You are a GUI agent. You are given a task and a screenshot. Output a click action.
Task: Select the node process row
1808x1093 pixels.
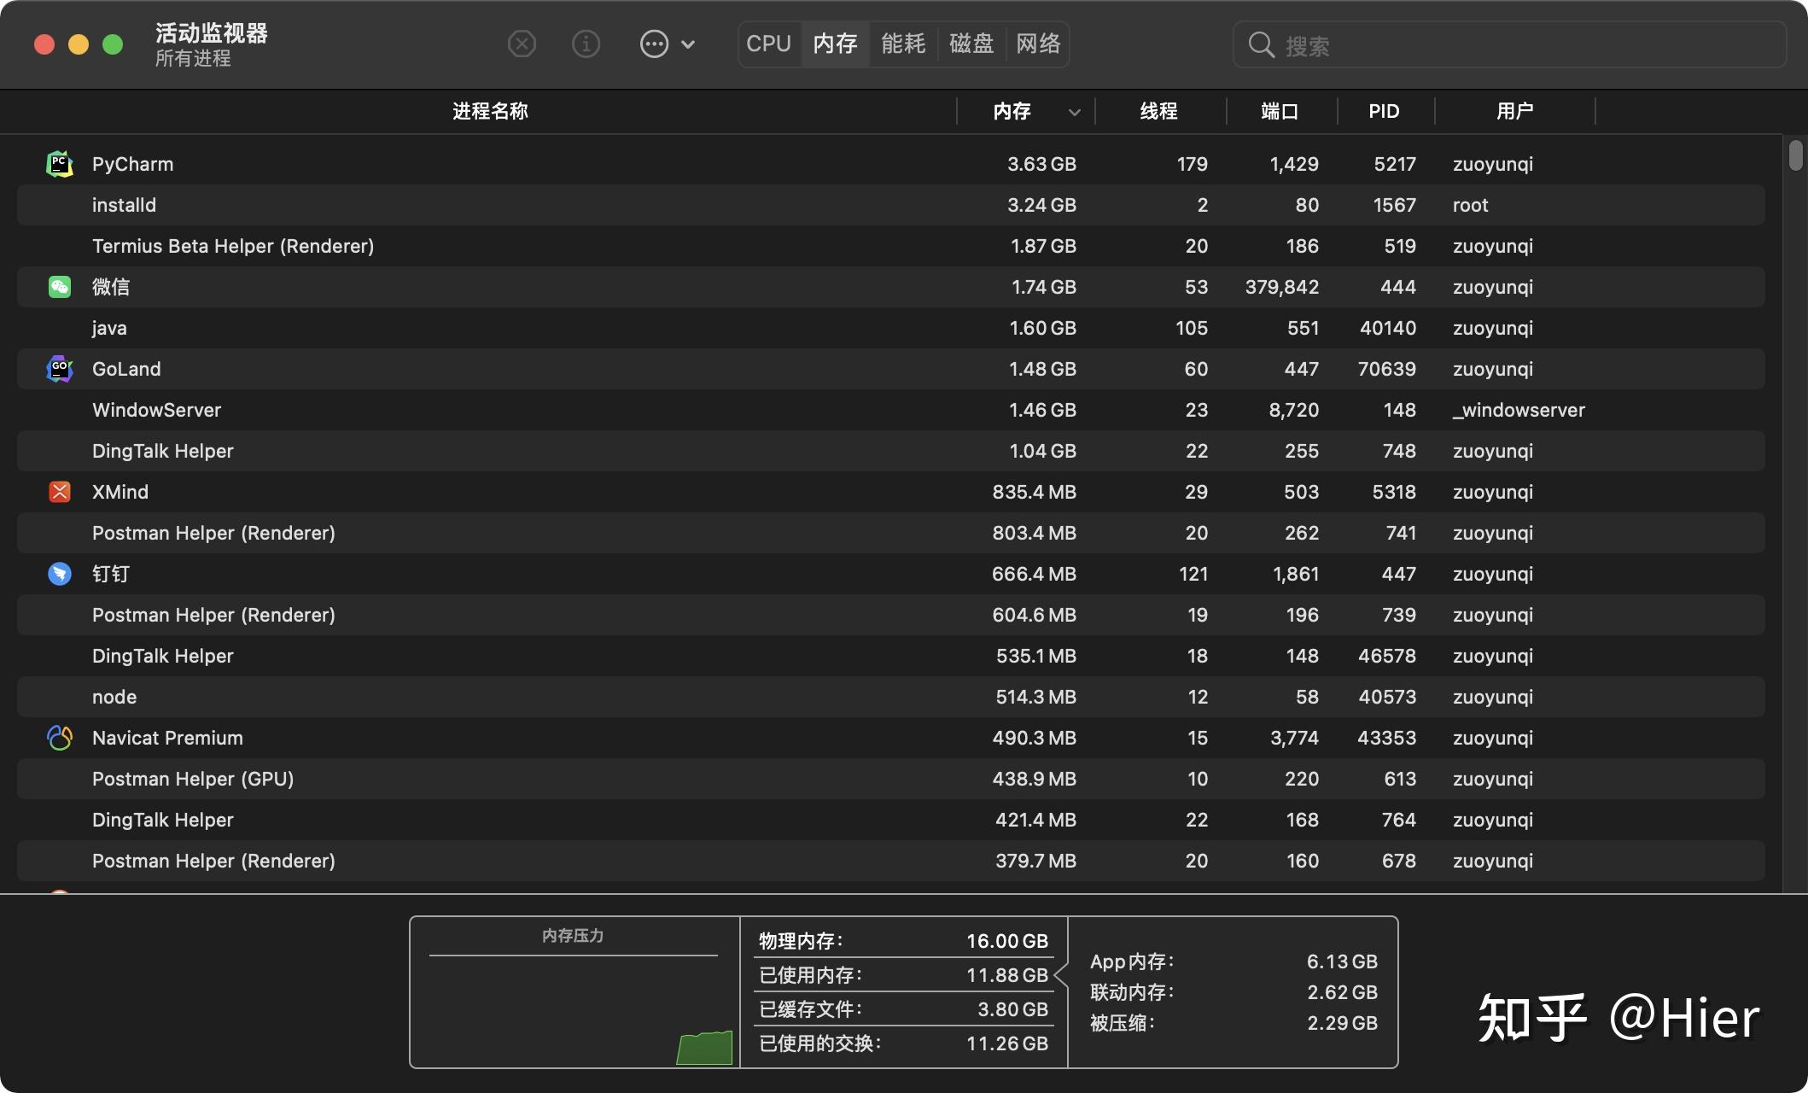(890, 697)
